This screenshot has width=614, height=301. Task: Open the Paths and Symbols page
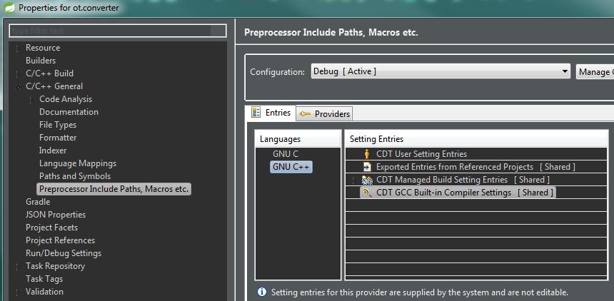pos(74,176)
